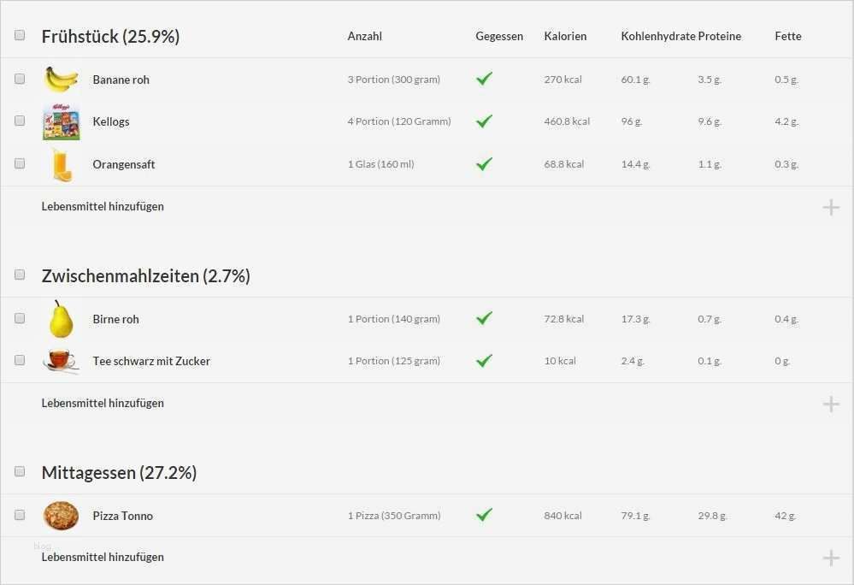Click the plus icon in Frühstück section
This screenshot has height=585, width=854.
(830, 207)
